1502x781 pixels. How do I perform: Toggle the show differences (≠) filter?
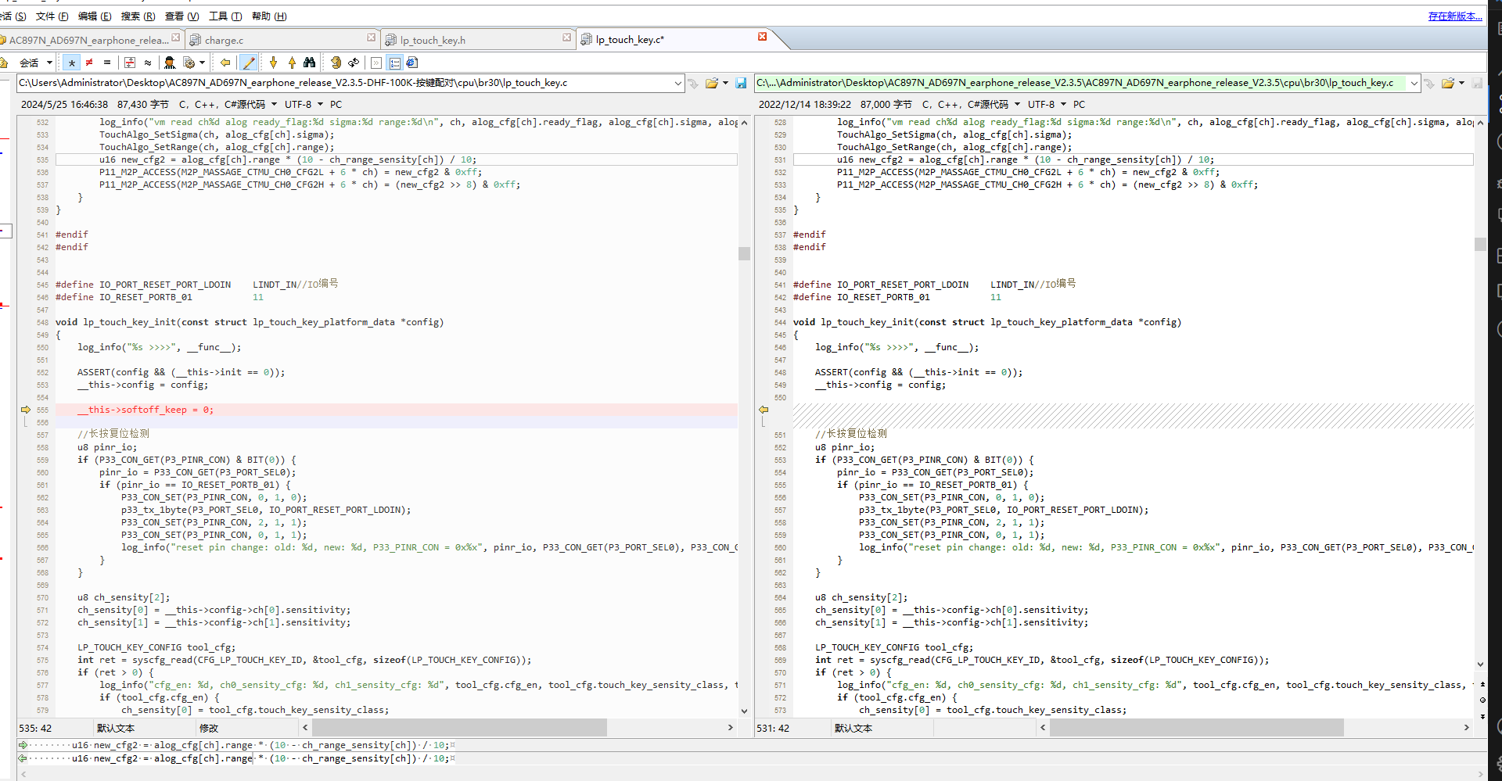(x=89, y=63)
